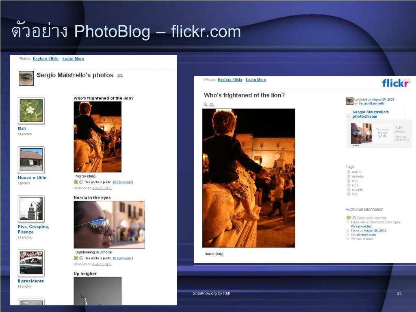The image size is (416, 312).
Task: Click the Creative Commons icon under Sightseeing in Umbria
Action: point(81,258)
